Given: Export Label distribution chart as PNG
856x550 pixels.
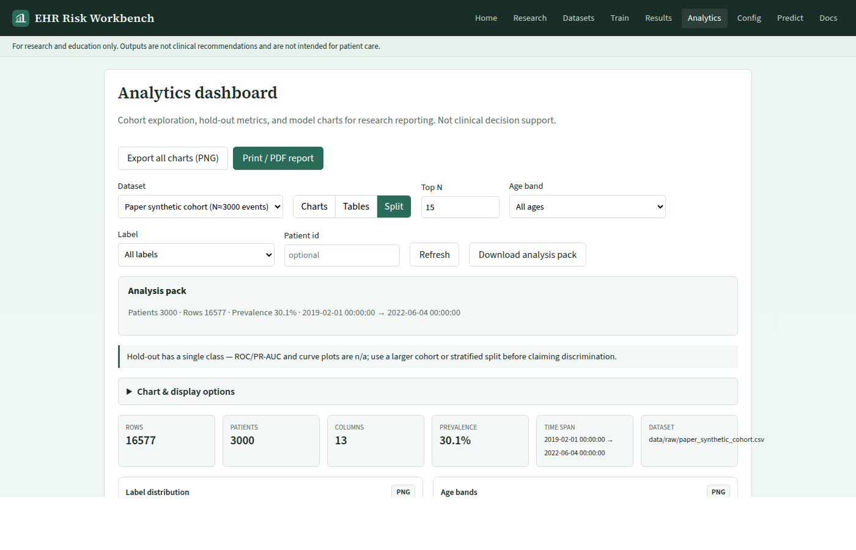Looking at the screenshot, I should [x=404, y=491].
